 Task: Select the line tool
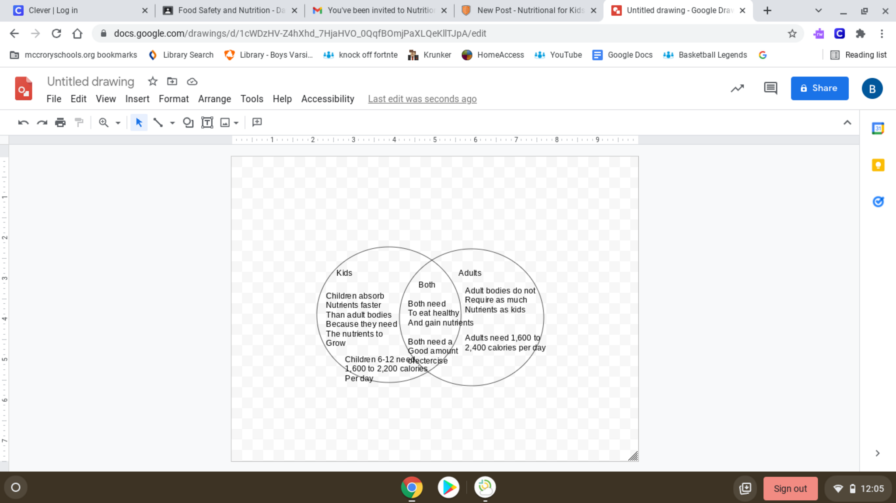pyautogui.click(x=158, y=123)
